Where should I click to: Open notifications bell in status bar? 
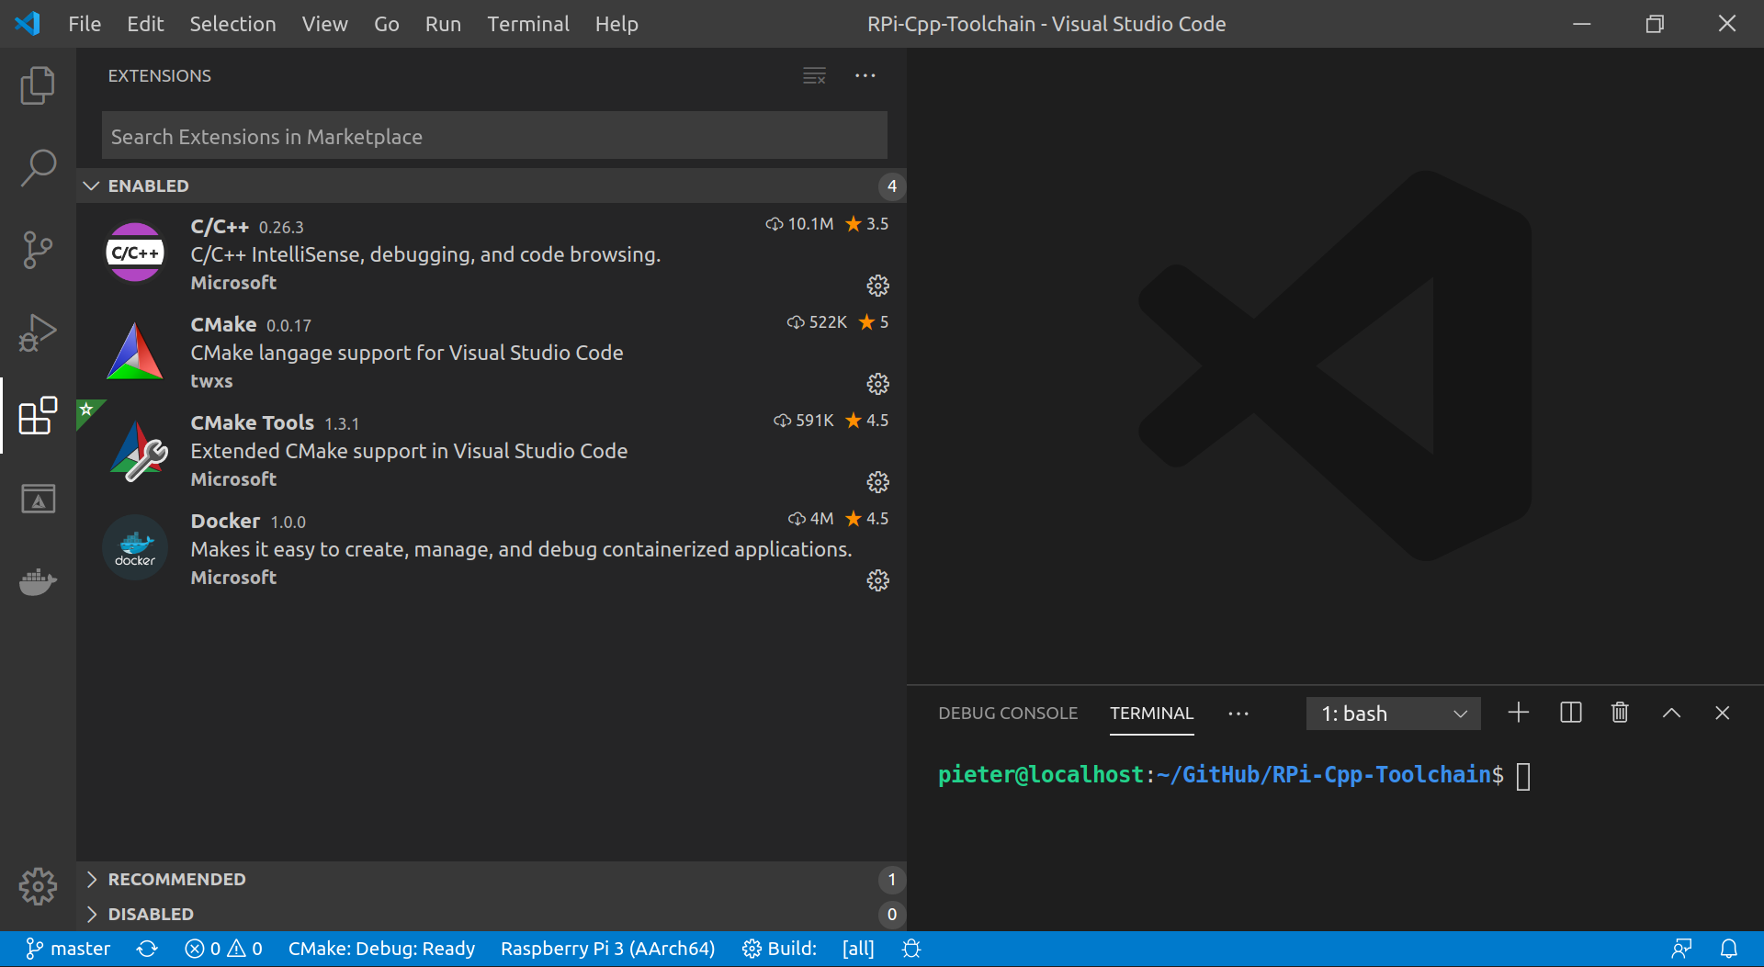coord(1729,949)
